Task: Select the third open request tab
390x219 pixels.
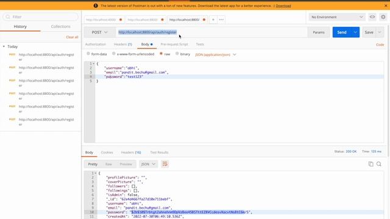Action: [187, 19]
